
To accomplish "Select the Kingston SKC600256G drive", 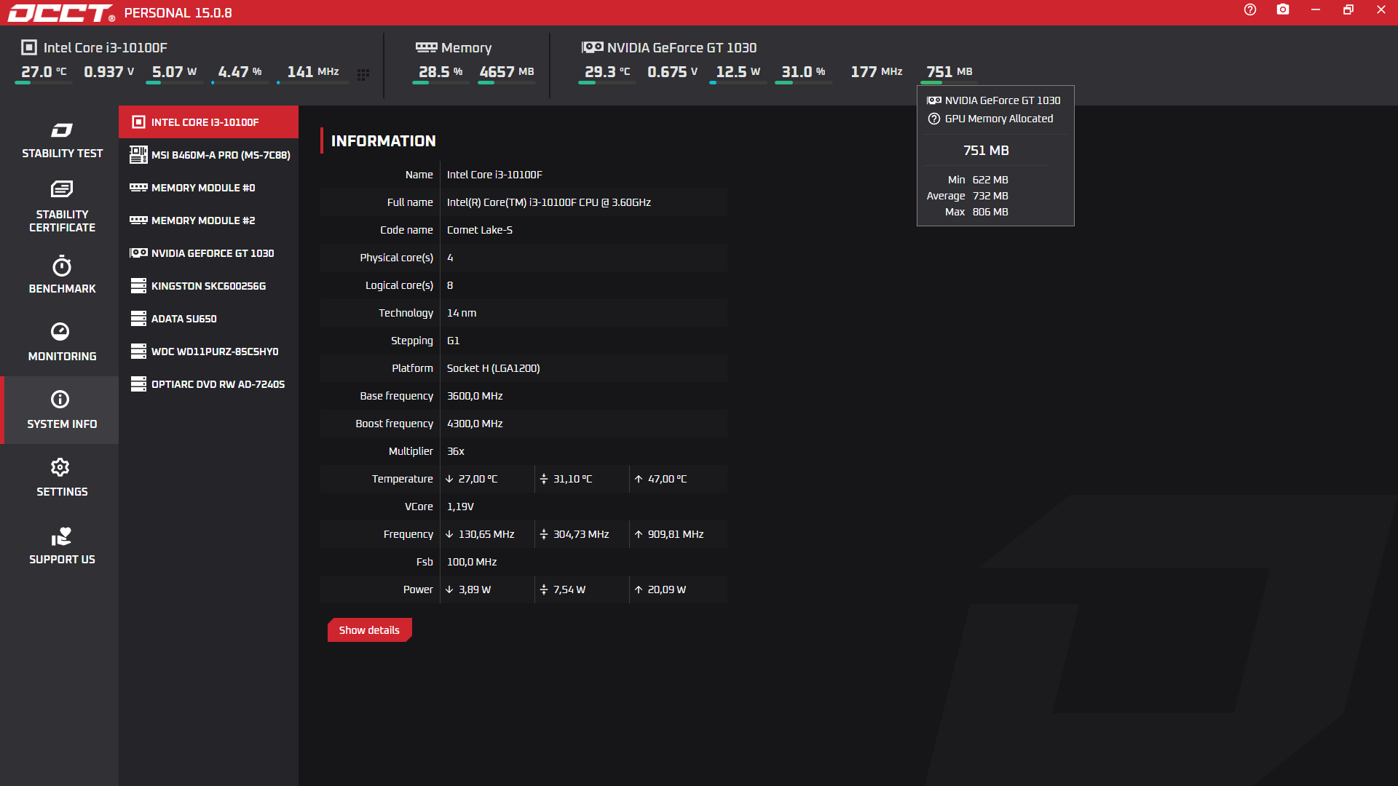I will (x=209, y=286).
